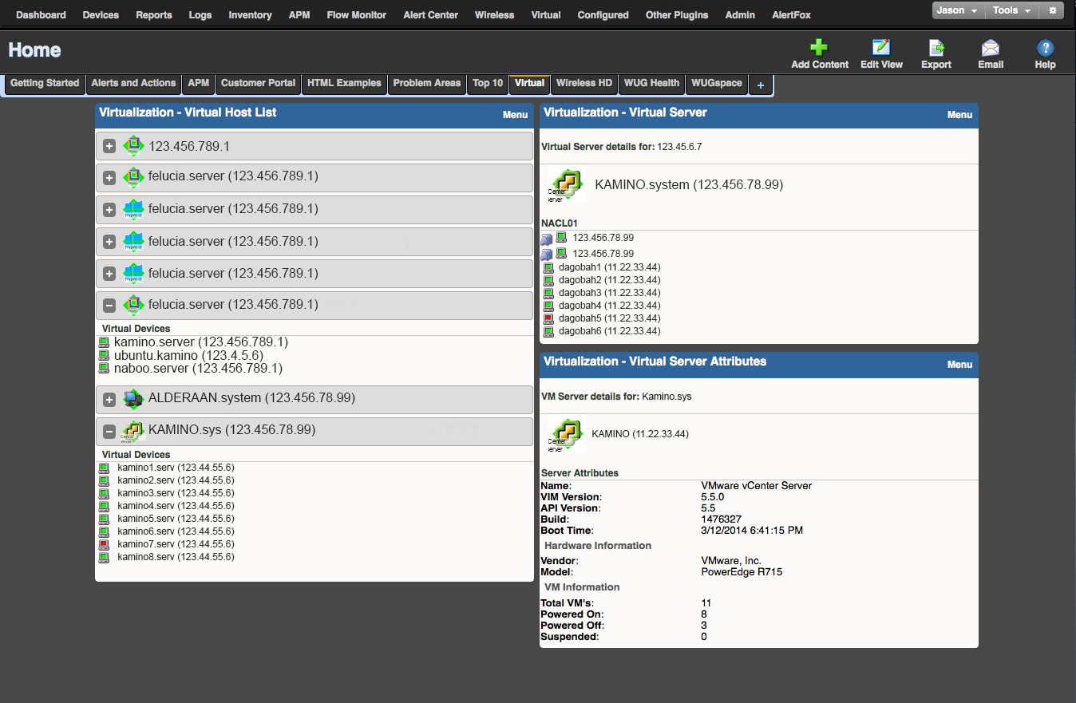Click the dagobah2 device icon
Viewport: 1076px width, 703px height.
click(548, 280)
